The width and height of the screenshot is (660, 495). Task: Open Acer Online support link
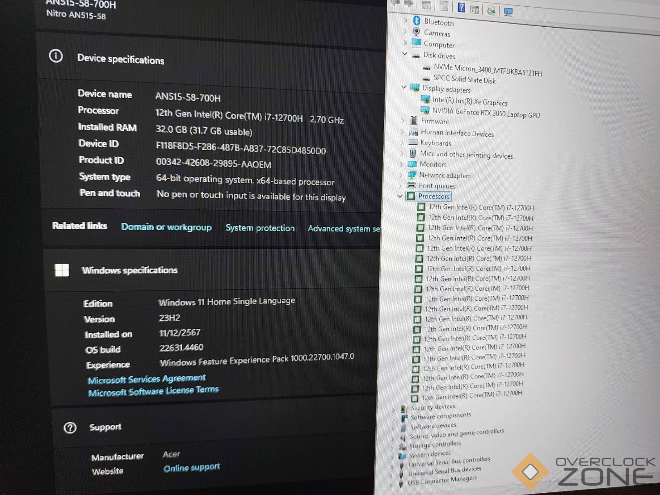click(x=192, y=468)
